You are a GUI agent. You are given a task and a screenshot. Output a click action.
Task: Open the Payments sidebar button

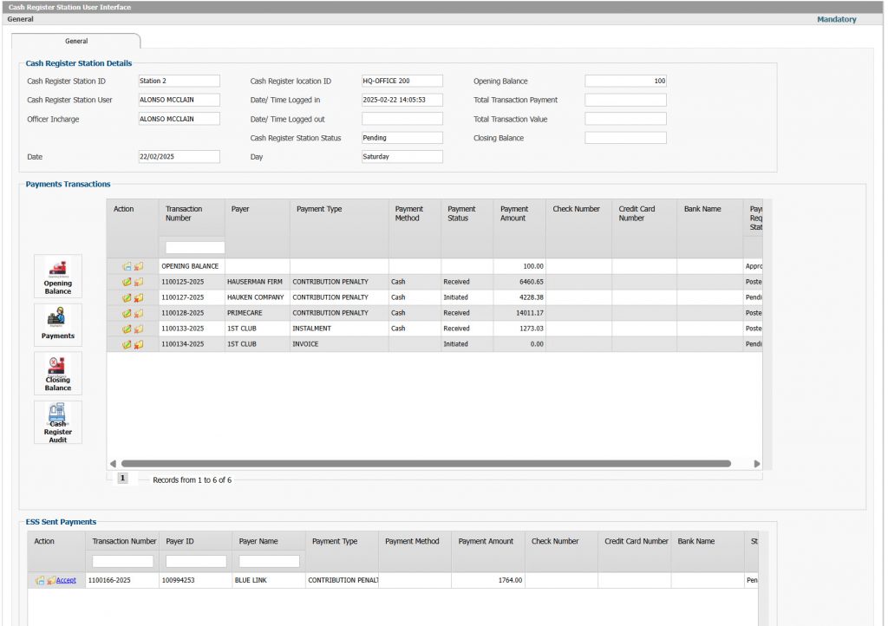pos(58,325)
